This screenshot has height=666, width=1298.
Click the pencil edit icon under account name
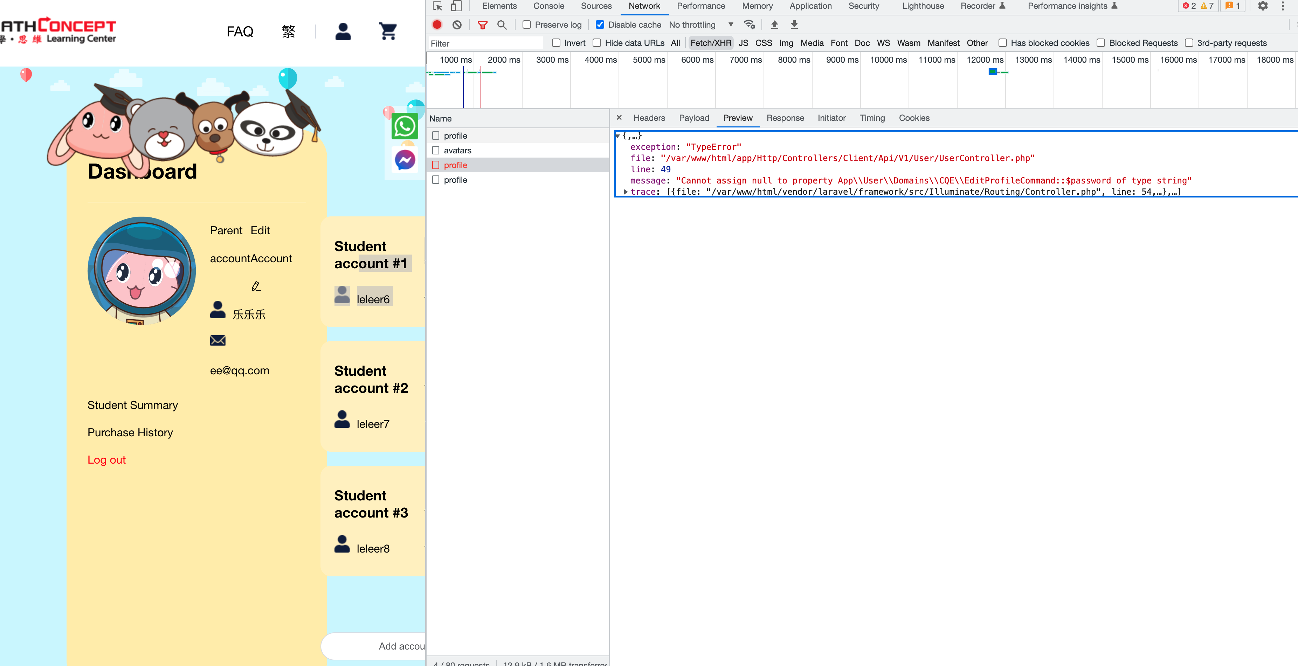[256, 286]
